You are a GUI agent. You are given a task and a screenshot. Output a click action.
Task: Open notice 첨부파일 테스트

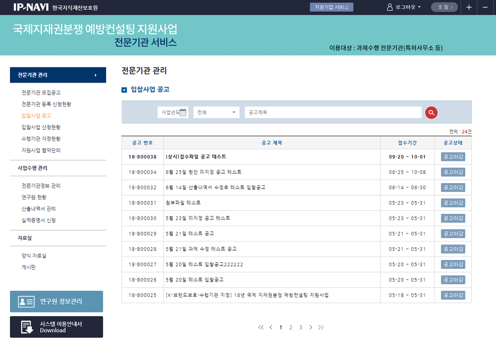coord(183,203)
